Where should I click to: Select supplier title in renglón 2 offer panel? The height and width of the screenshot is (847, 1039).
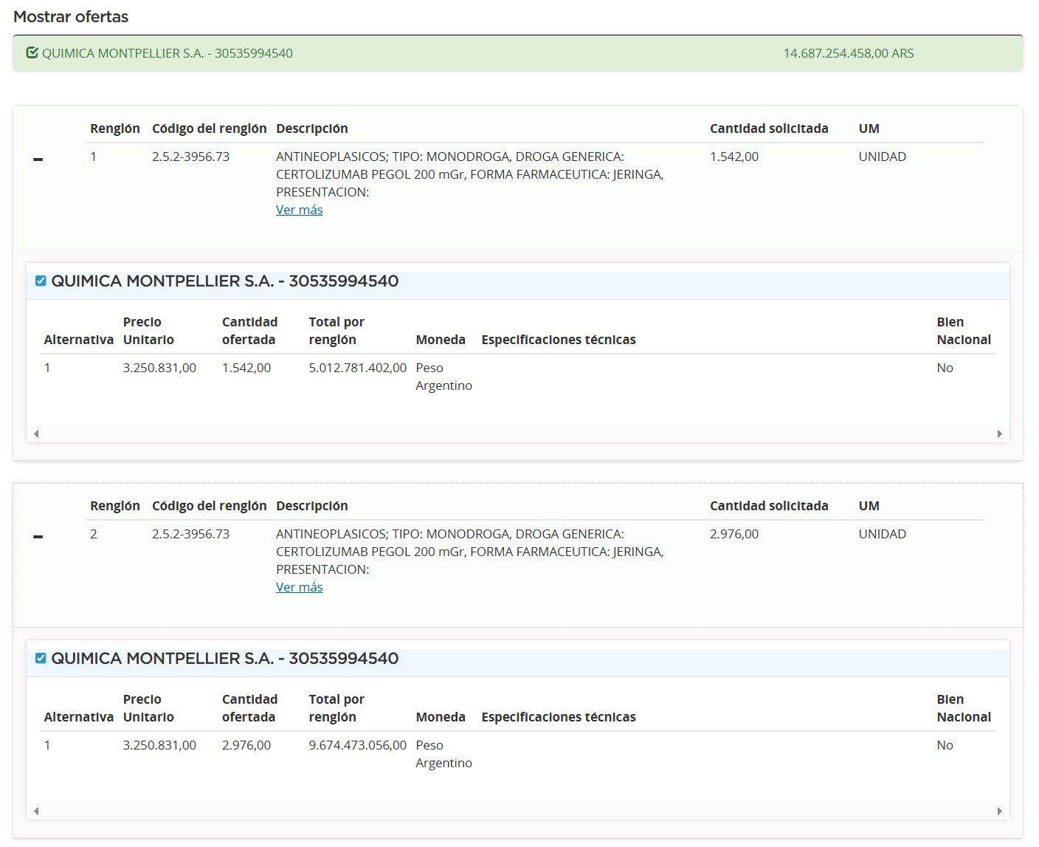(x=224, y=659)
